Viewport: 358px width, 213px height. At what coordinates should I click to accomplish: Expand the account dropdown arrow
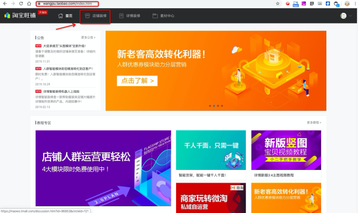click(x=350, y=16)
